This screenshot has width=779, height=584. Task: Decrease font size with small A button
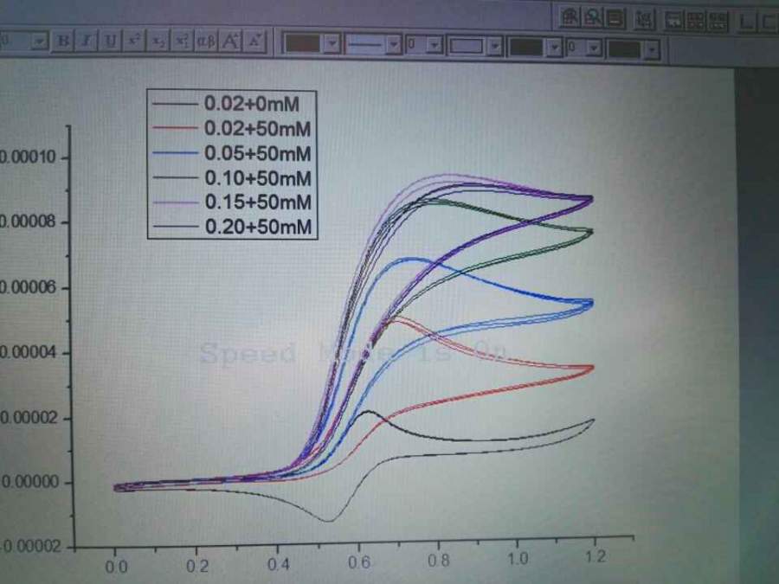[254, 41]
